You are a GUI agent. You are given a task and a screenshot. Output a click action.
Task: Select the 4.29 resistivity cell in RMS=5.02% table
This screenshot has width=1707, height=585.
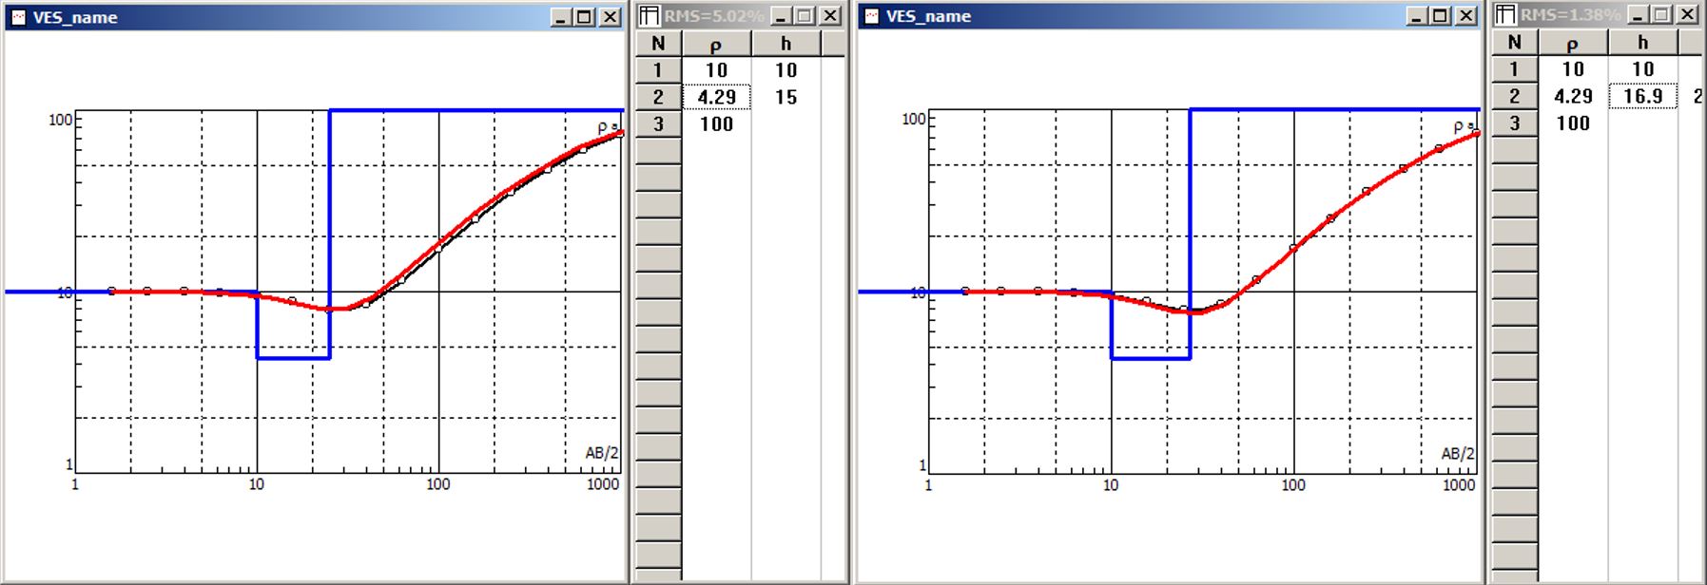716,97
